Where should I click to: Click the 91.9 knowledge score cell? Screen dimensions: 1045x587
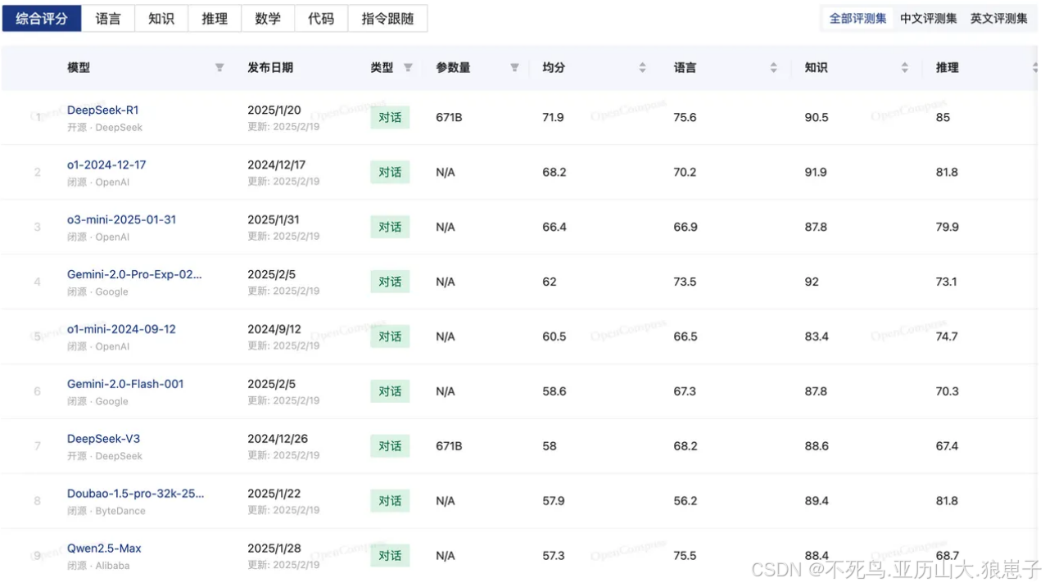coord(816,173)
